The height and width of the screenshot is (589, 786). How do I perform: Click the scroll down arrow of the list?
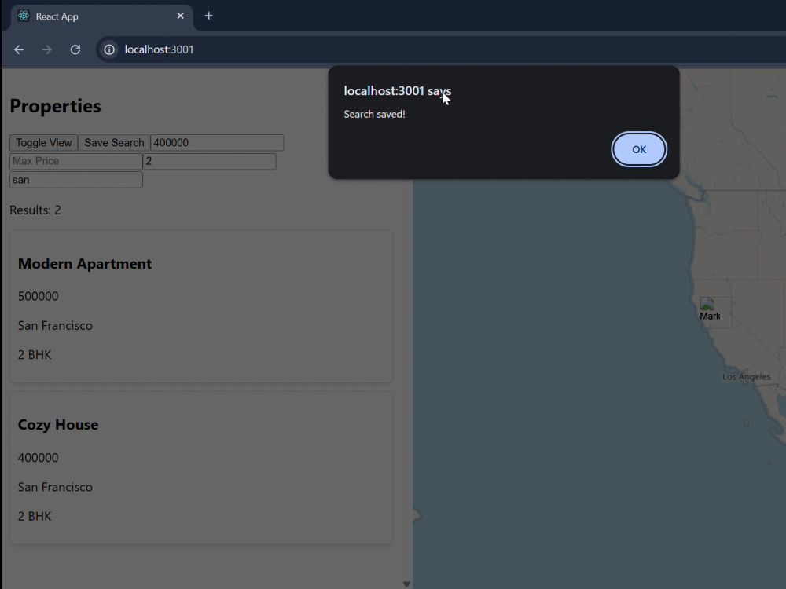pyautogui.click(x=406, y=584)
